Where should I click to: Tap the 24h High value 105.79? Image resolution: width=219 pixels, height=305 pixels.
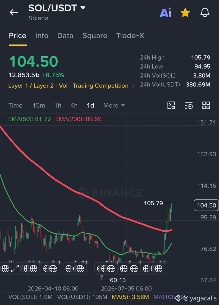tap(201, 58)
